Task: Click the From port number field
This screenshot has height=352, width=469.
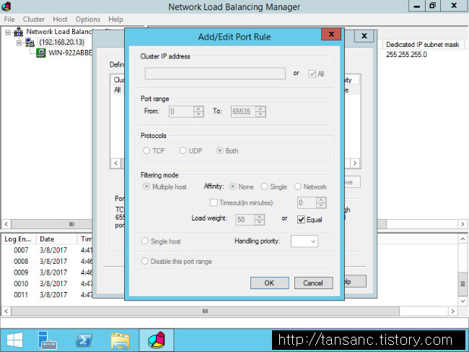Action: coord(181,112)
